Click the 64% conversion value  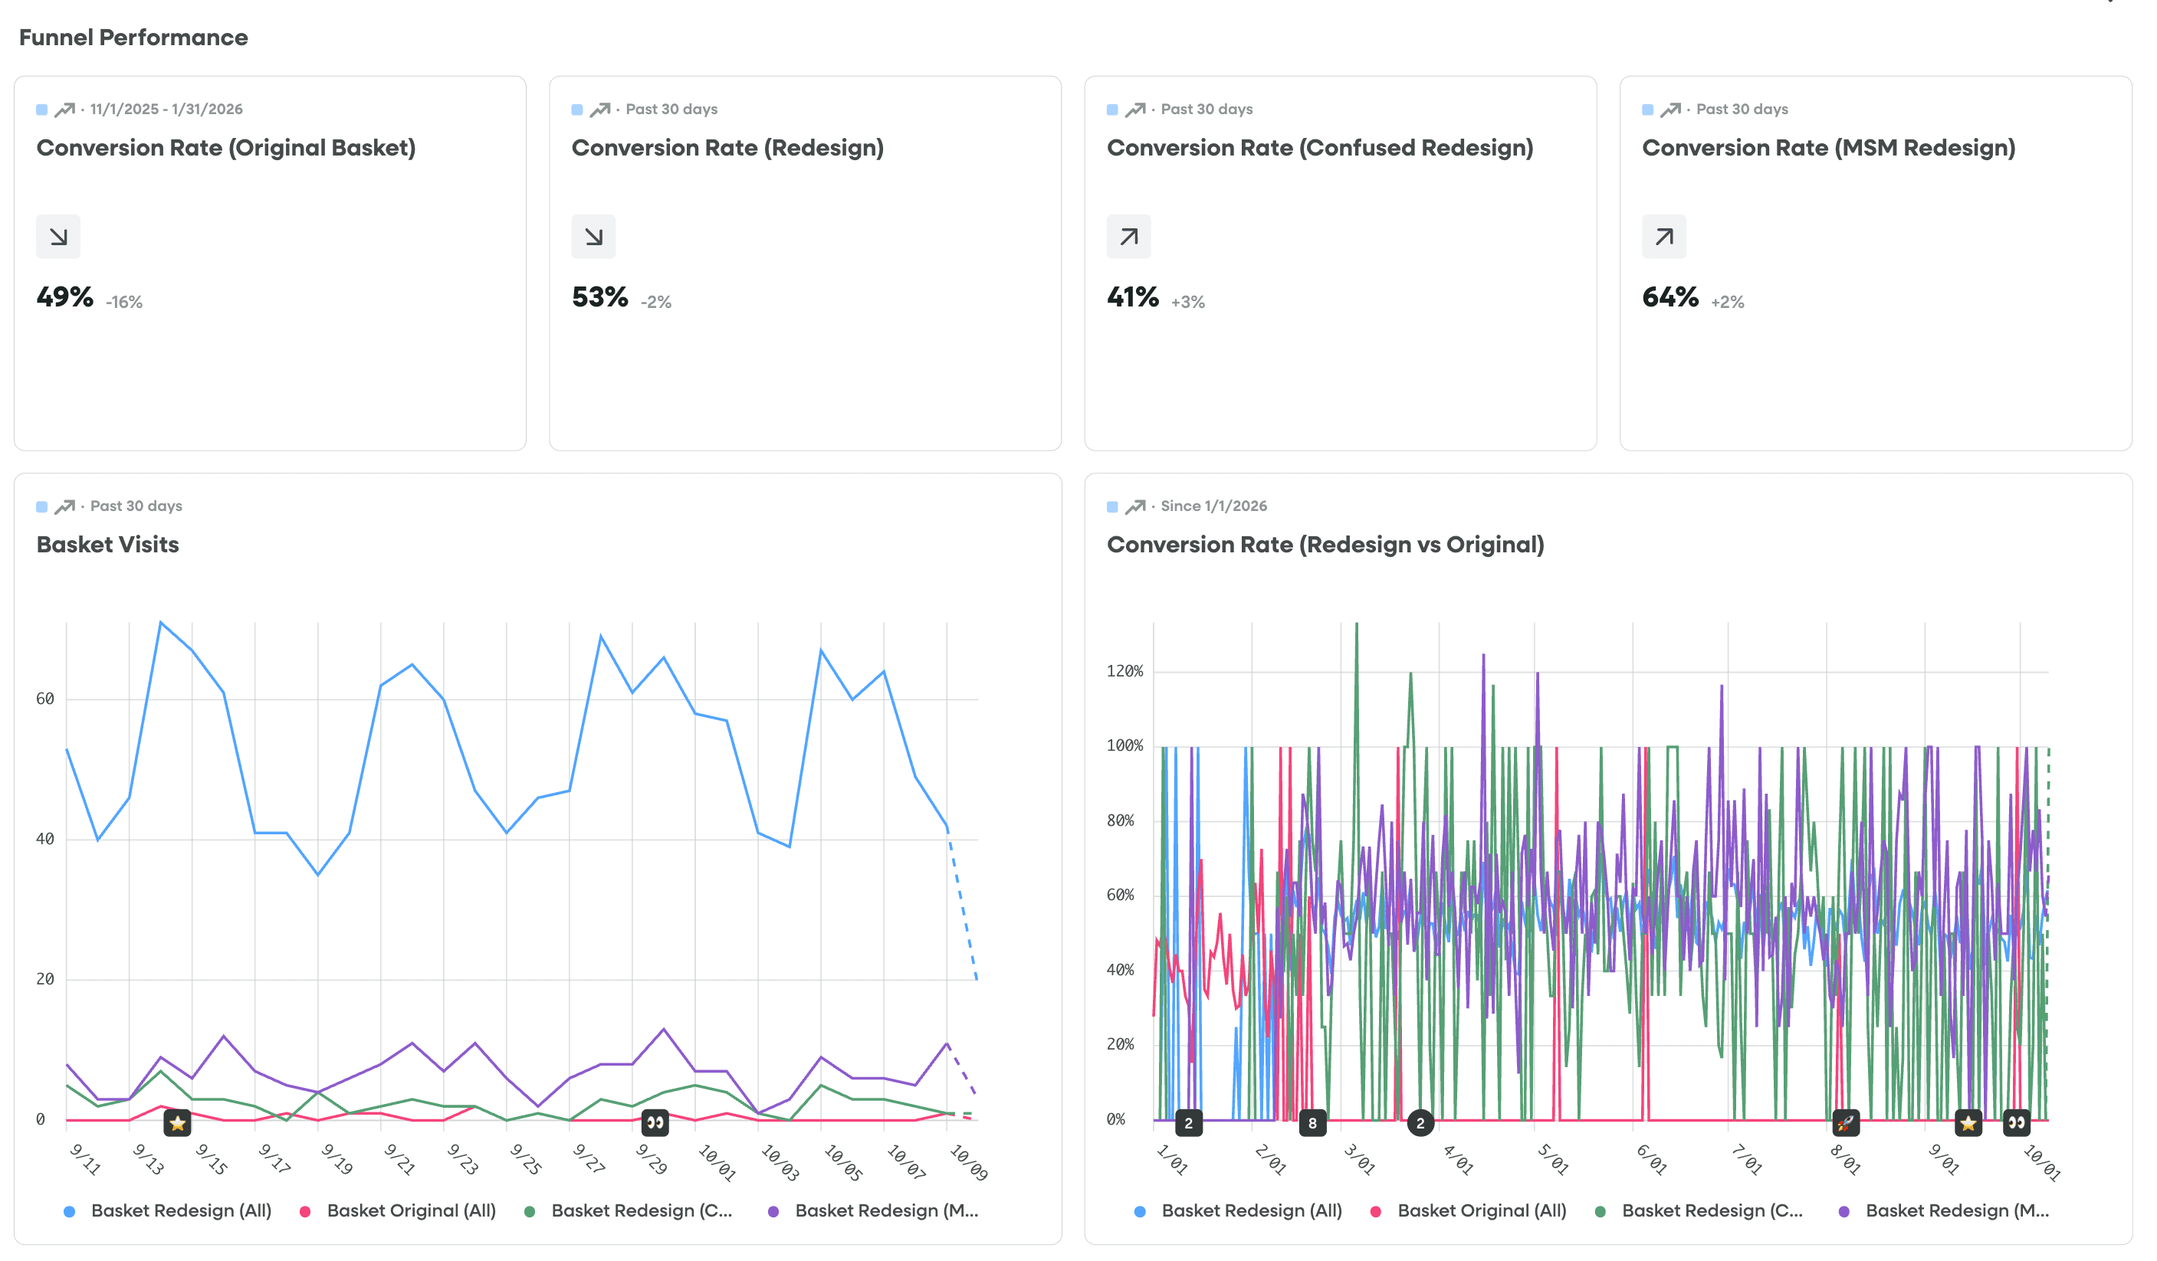[1670, 296]
